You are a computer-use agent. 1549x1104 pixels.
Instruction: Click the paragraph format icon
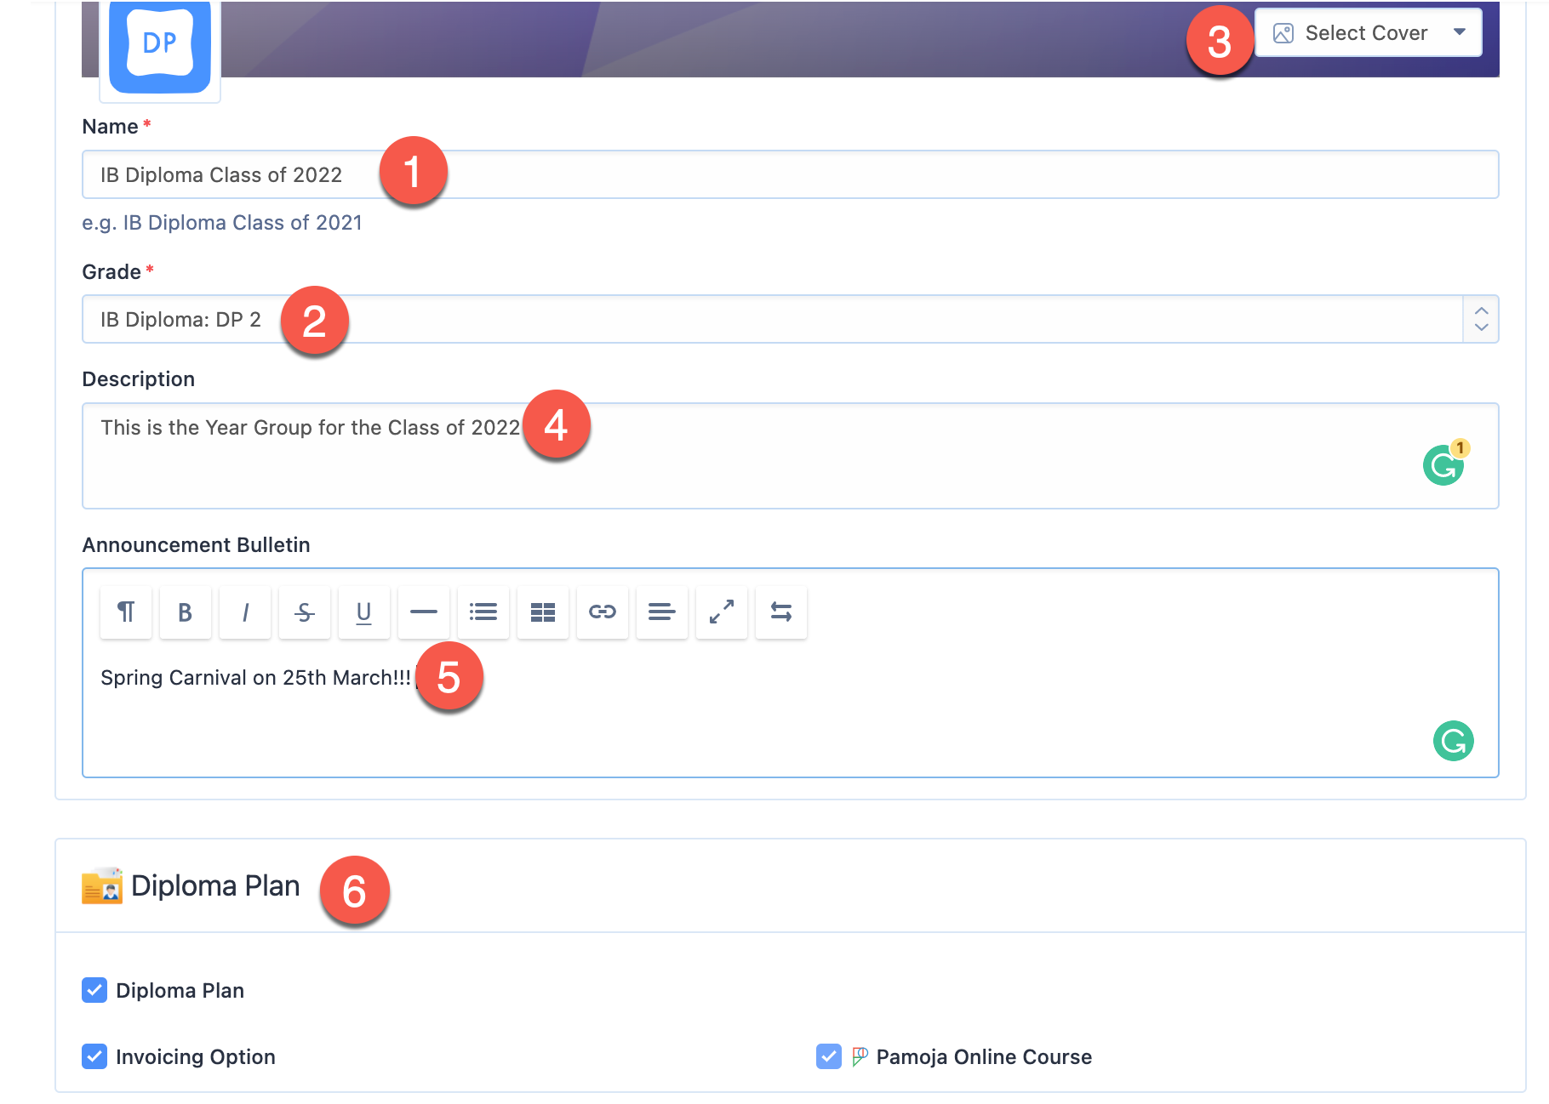click(126, 612)
